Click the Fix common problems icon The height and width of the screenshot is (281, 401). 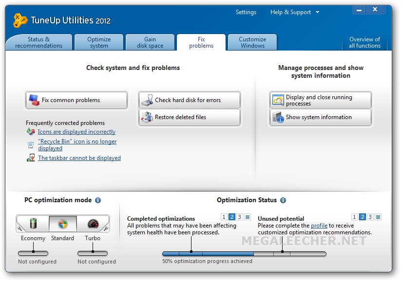[x=34, y=100]
